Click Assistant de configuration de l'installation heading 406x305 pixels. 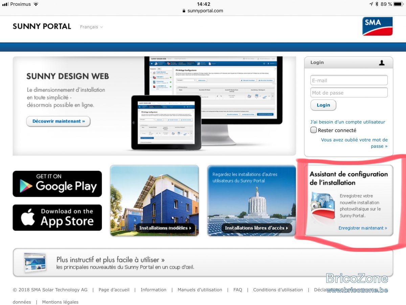click(x=349, y=178)
